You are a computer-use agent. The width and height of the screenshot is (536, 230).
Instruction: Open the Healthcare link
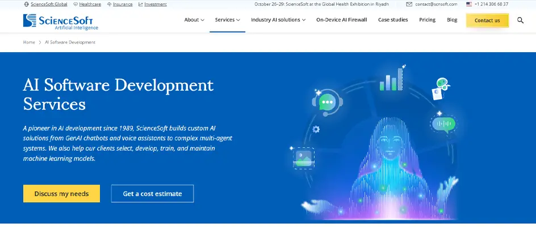(x=90, y=5)
